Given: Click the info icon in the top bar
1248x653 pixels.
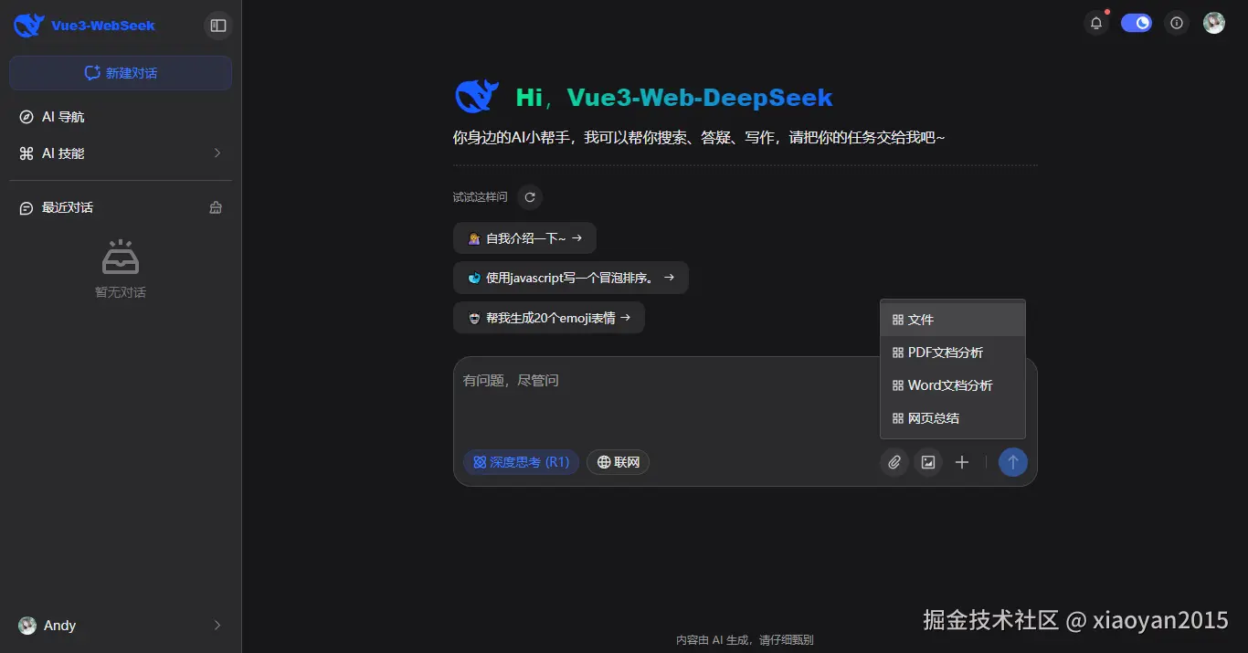Looking at the screenshot, I should [x=1176, y=23].
